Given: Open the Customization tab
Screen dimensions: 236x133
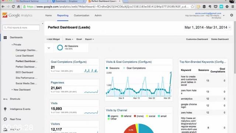Looking at the screenshot, I should click(x=81, y=16).
